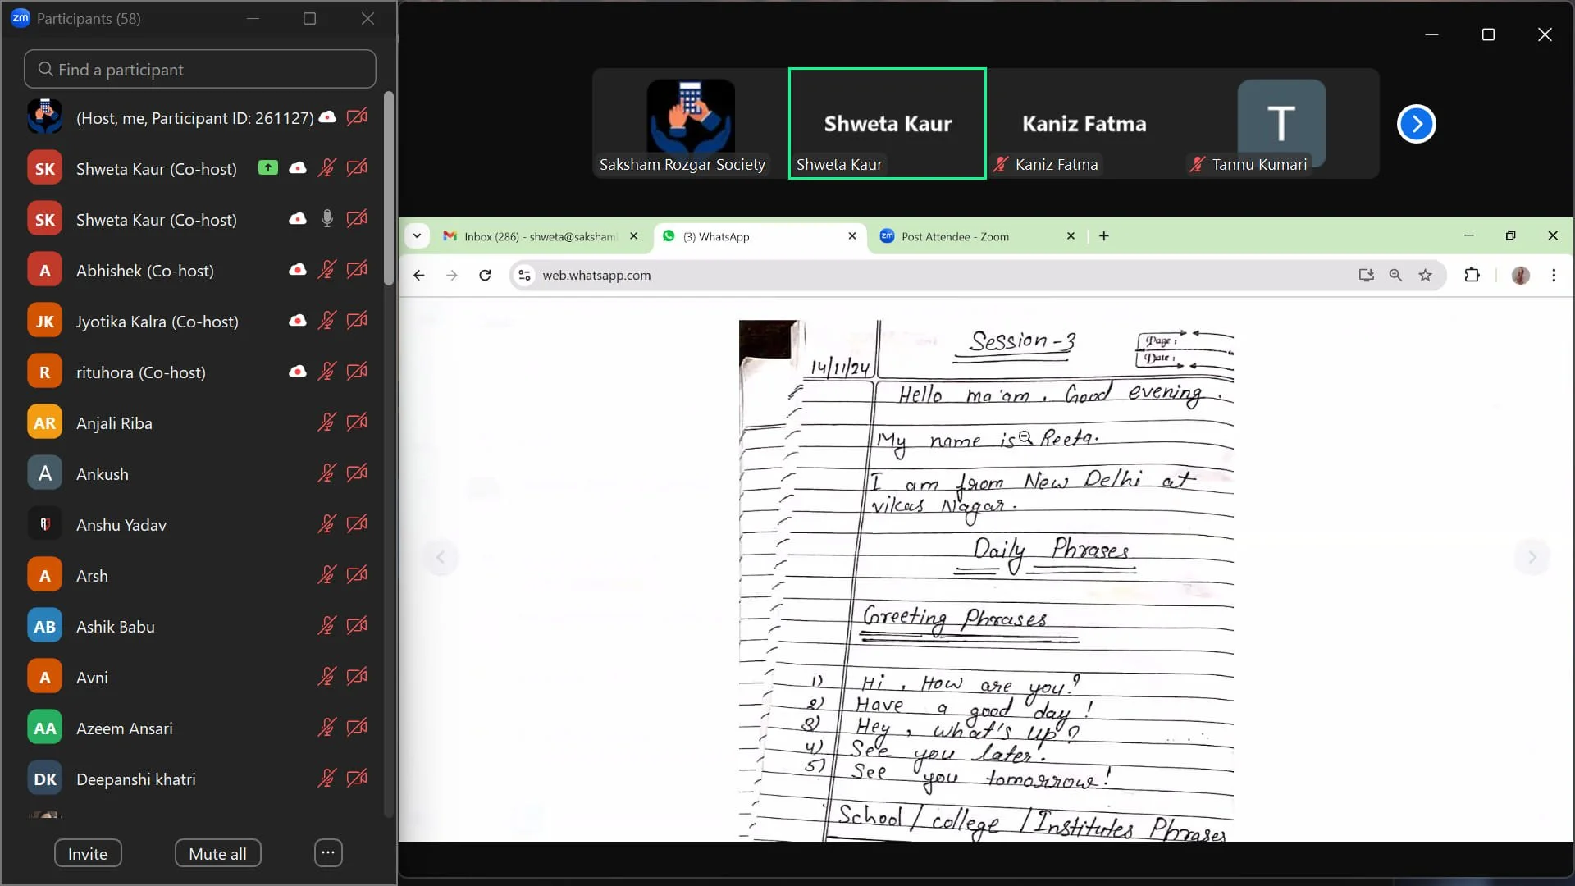Click the Invite button
Viewport: 1575px width, 886px height.
88,853
